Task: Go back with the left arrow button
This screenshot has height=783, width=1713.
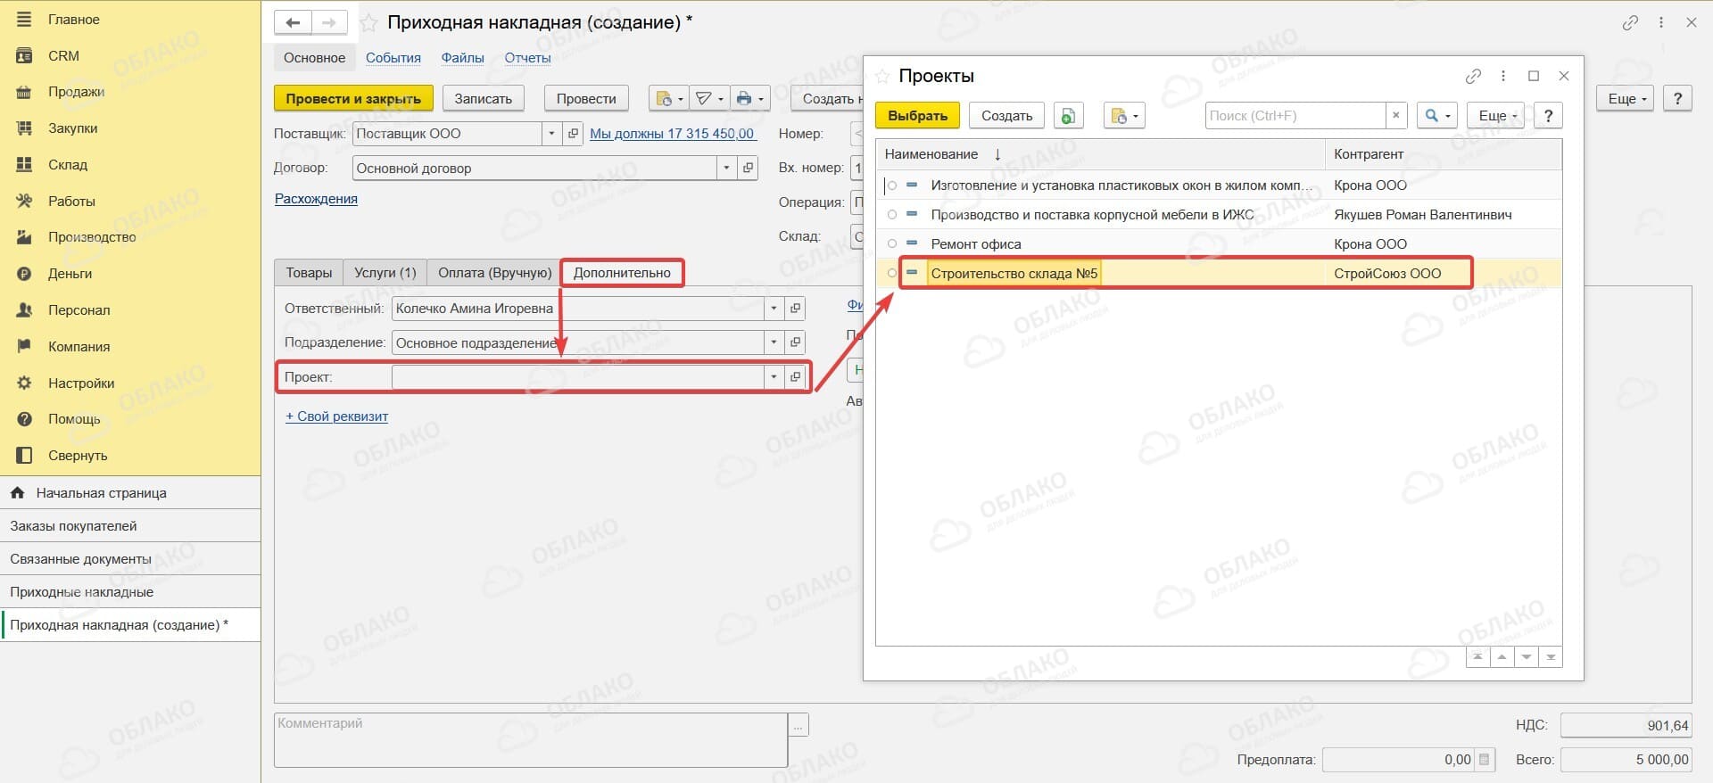Action: tap(293, 22)
